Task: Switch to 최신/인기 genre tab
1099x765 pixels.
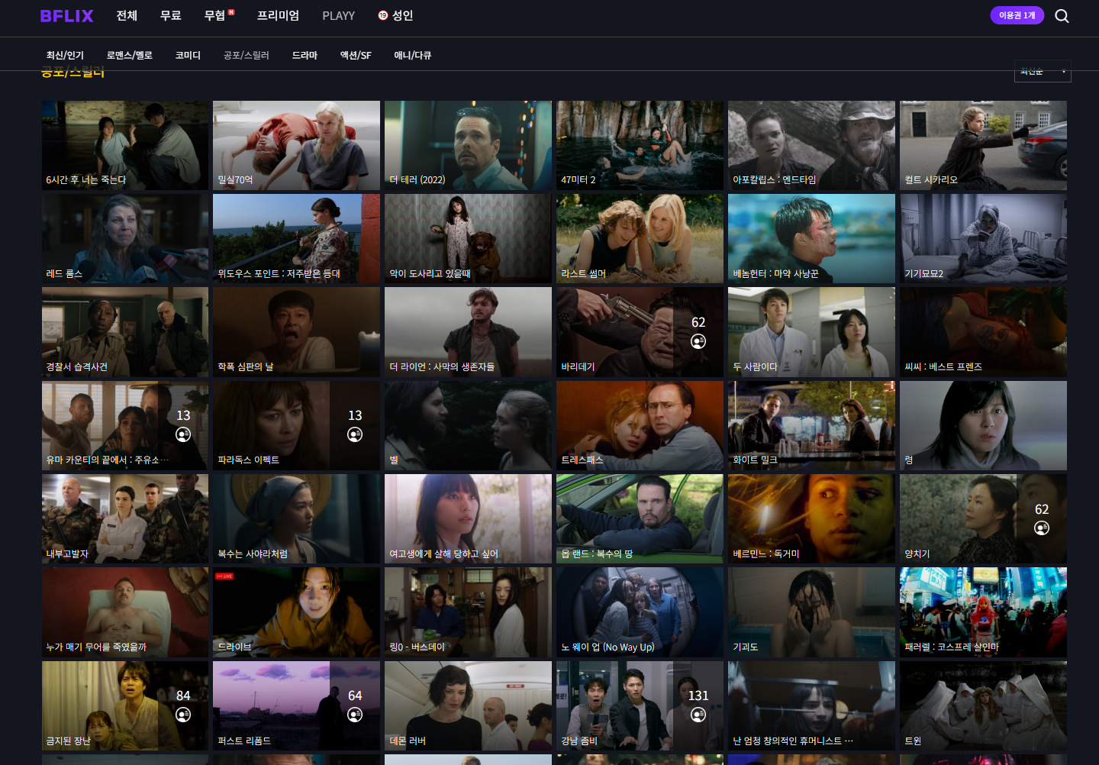Action: click(65, 55)
